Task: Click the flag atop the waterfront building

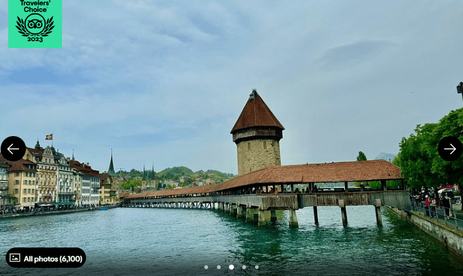Action: coord(49,137)
